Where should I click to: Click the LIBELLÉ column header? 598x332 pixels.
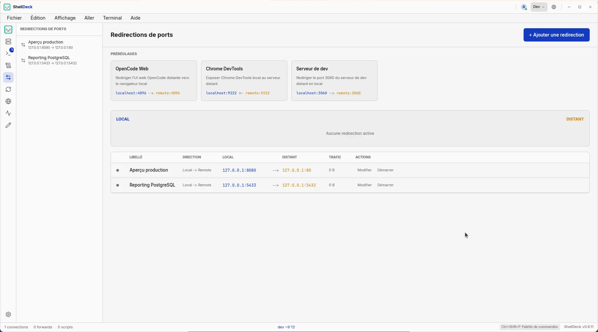(136, 157)
